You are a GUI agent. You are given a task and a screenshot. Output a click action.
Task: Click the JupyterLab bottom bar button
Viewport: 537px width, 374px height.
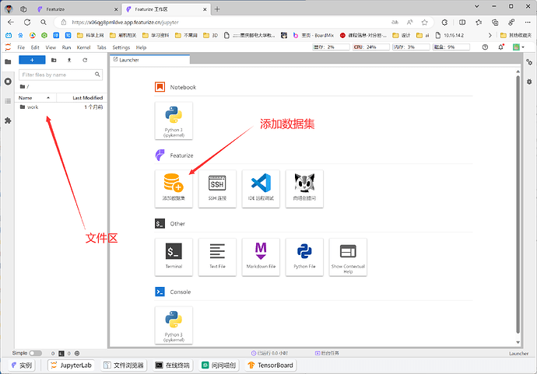point(72,365)
